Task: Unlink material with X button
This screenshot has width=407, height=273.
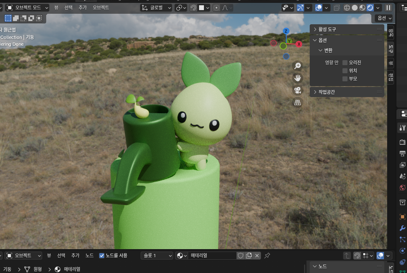Action: click(x=257, y=256)
